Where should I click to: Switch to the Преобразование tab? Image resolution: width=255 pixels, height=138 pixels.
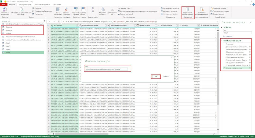click(x=25, y=5)
